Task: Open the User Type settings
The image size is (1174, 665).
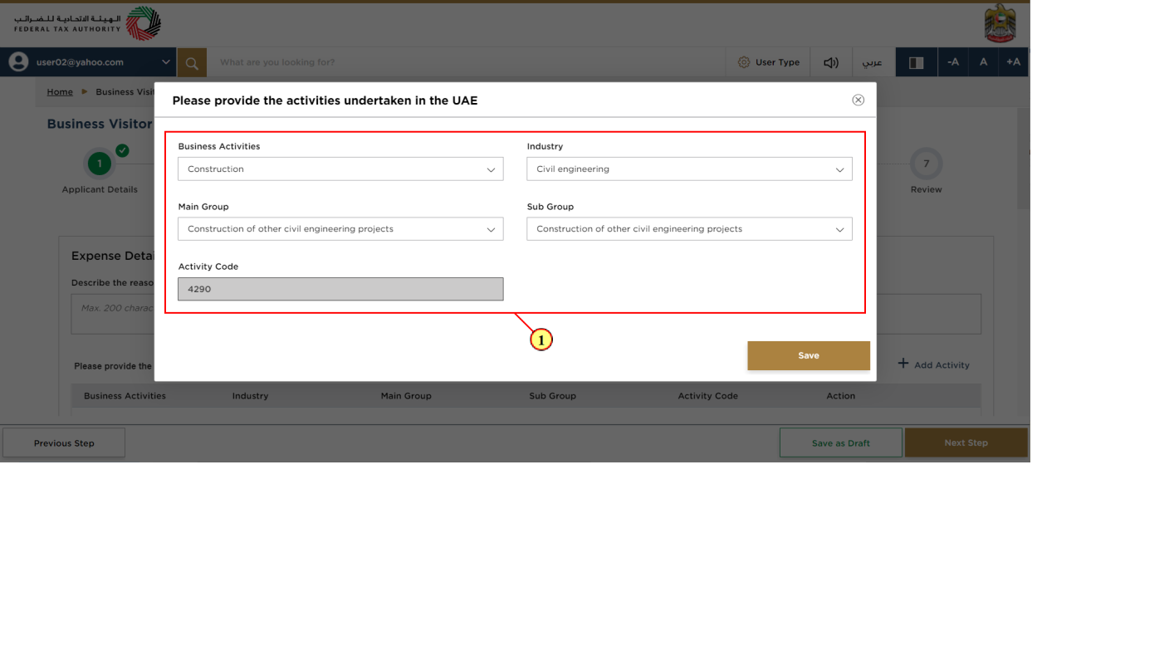Action: click(x=769, y=62)
